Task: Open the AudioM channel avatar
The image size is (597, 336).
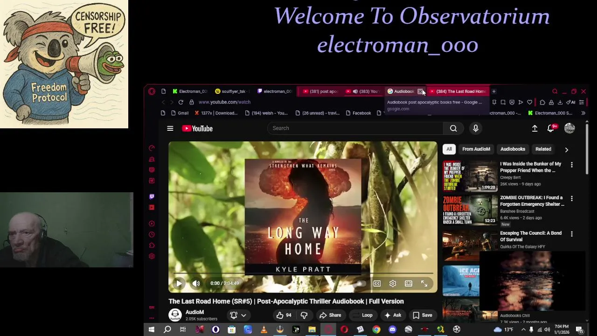Action: 175,315
